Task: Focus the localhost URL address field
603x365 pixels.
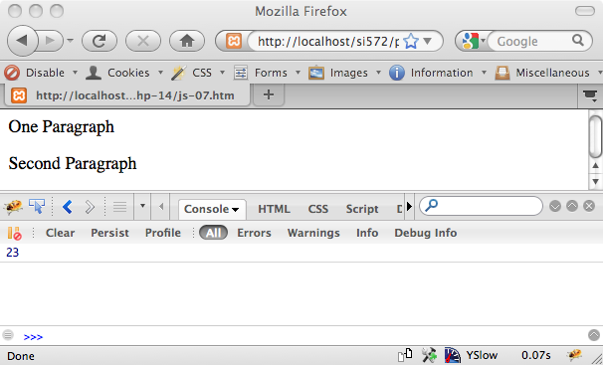Action: [327, 41]
